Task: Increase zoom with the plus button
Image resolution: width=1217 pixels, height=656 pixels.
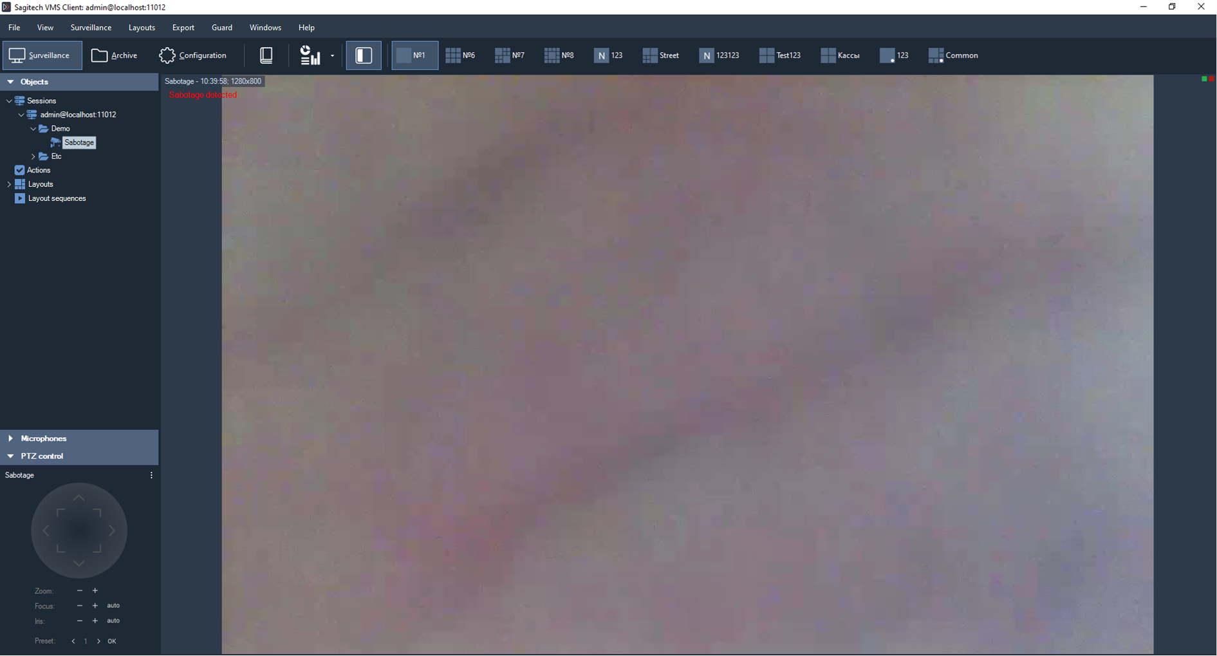Action: [x=95, y=591]
